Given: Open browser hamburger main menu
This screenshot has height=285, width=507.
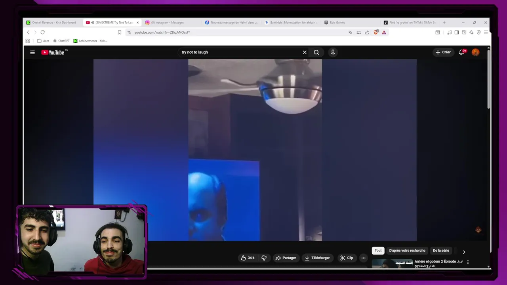Looking at the screenshot, I should (486, 32).
